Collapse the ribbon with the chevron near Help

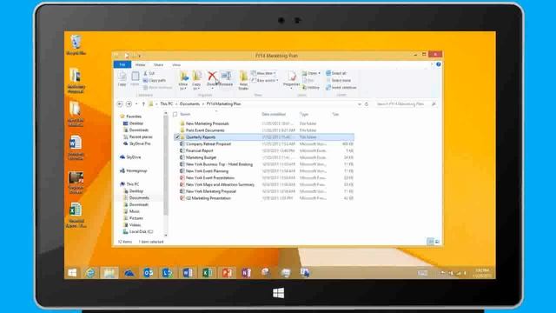(x=433, y=64)
